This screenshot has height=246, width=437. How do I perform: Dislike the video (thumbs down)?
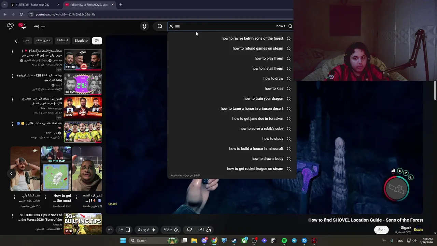189,230
